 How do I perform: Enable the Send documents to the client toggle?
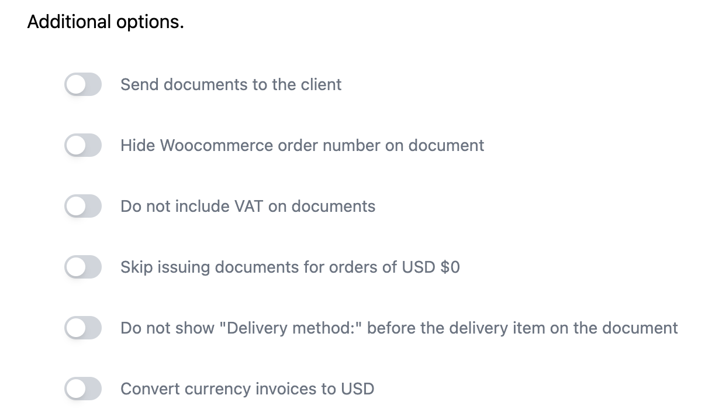point(83,84)
